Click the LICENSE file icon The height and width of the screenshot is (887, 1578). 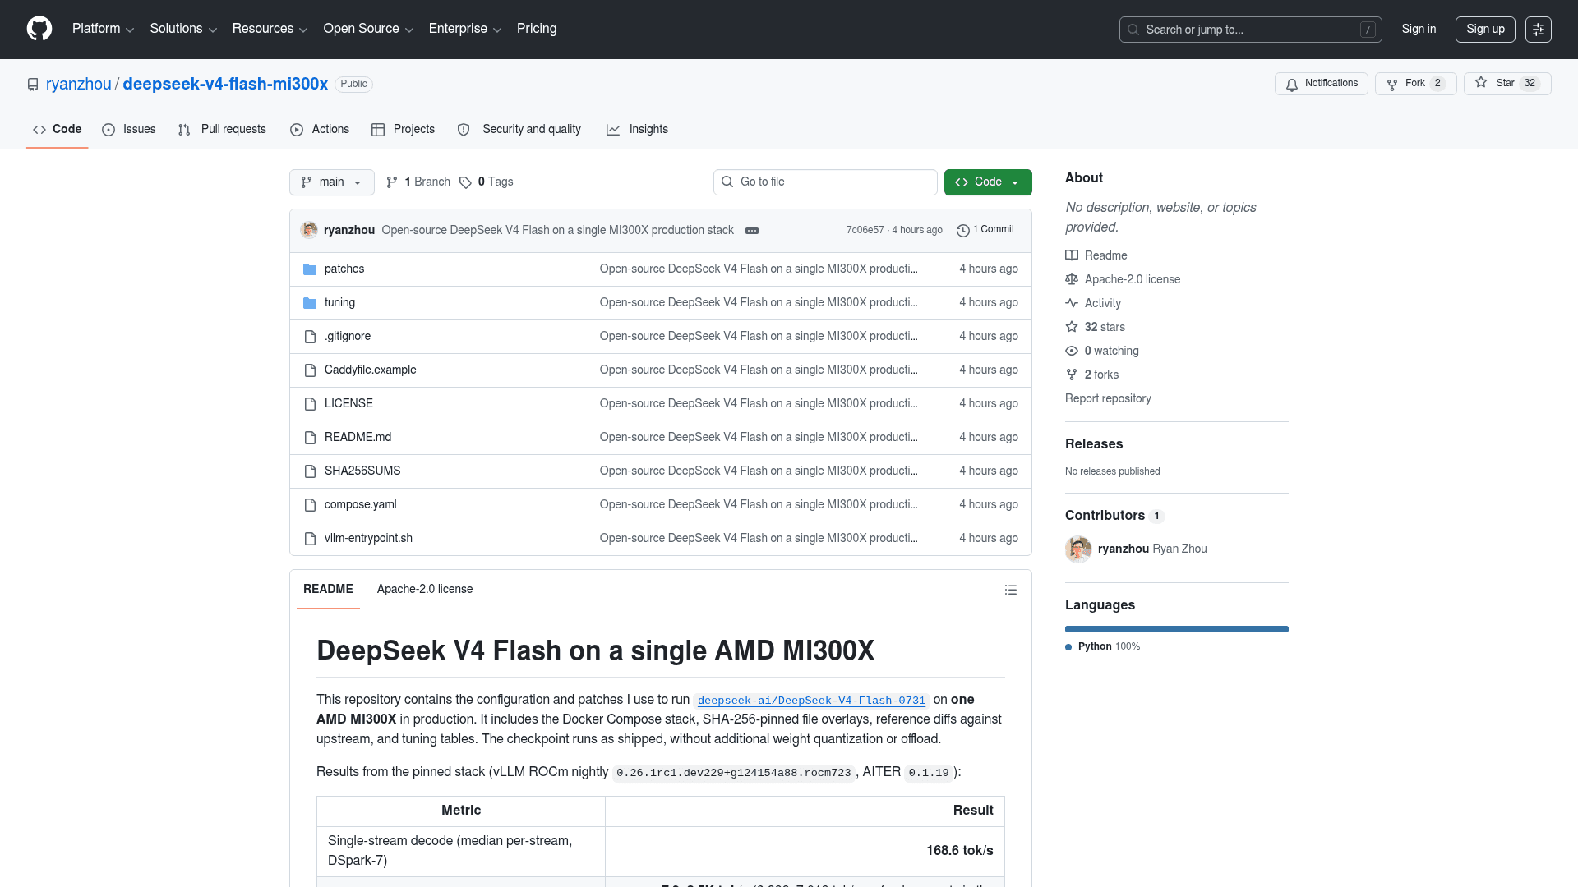310,404
